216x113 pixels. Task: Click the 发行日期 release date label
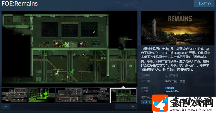point(146,81)
